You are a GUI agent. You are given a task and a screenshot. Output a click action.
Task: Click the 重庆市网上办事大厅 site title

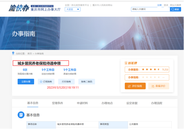tap(46, 9)
